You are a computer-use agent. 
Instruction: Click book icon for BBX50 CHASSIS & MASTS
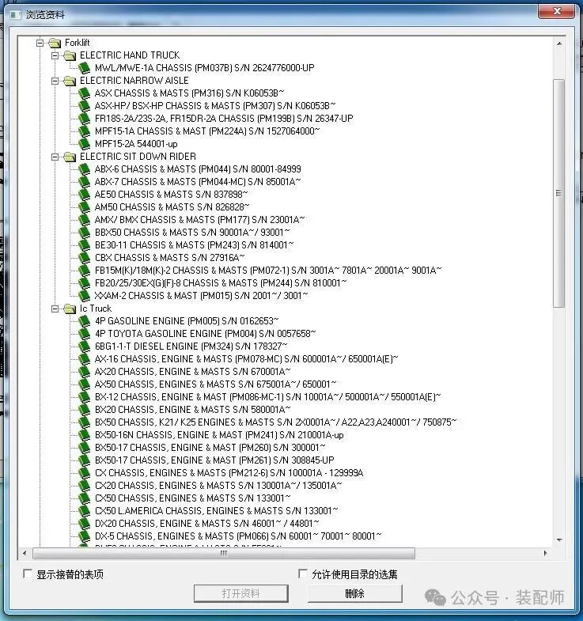(x=85, y=233)
